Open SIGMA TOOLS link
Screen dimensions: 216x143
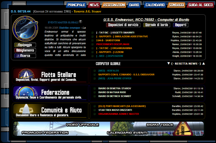click(160, 125)
